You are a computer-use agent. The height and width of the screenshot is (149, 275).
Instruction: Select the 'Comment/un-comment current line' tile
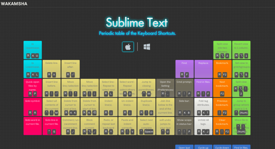pyautogui.click(x=70, y=126)
